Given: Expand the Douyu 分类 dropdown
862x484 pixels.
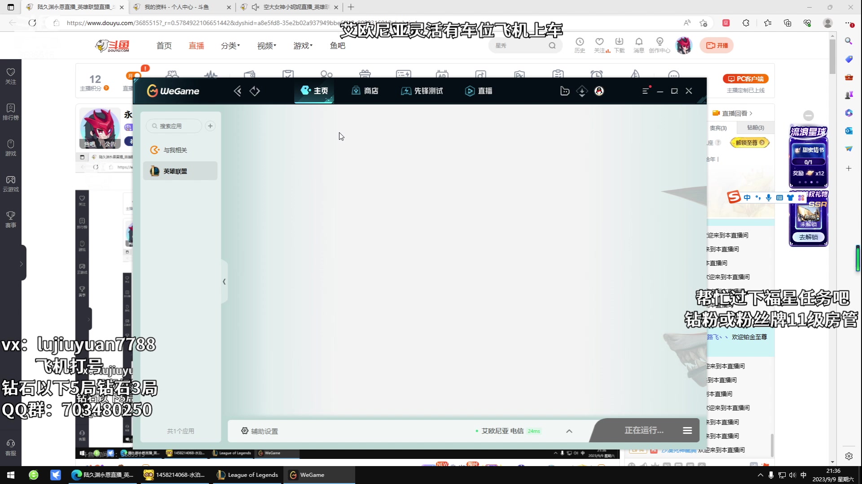Looking at the screenshot, I should point(230,46).
